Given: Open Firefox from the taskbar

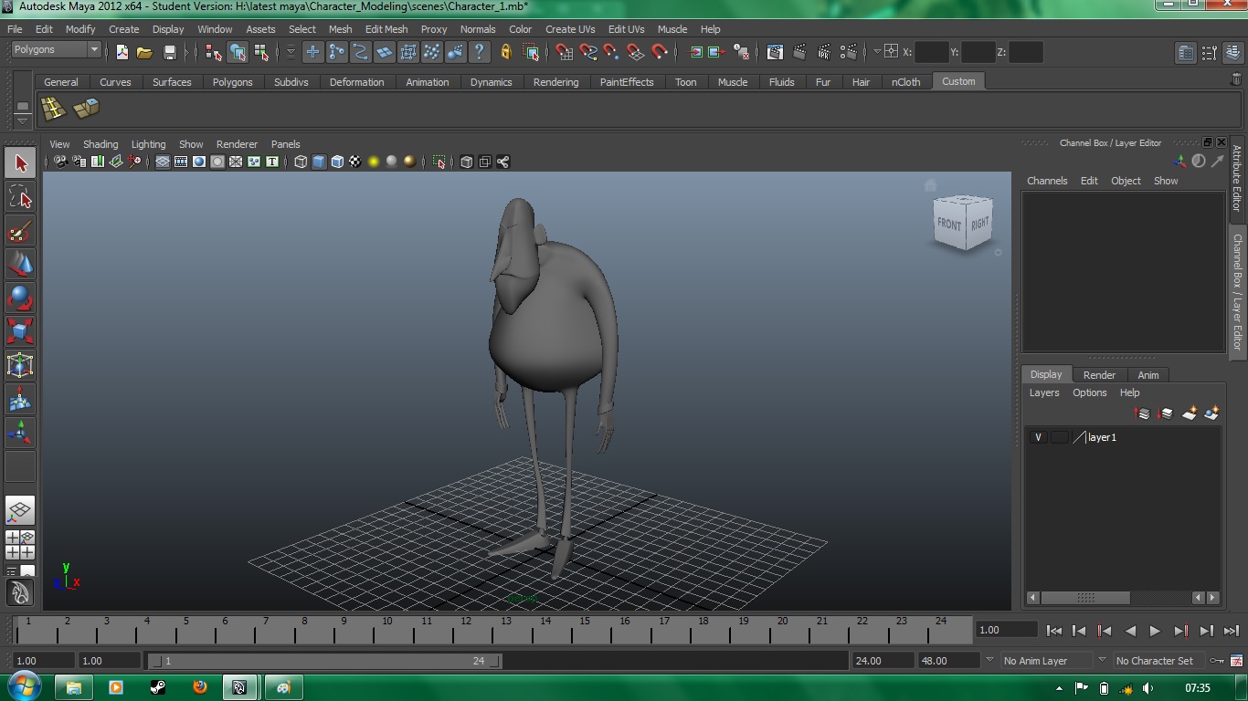Looking at the screenshot, I should (x=199, y=687).
